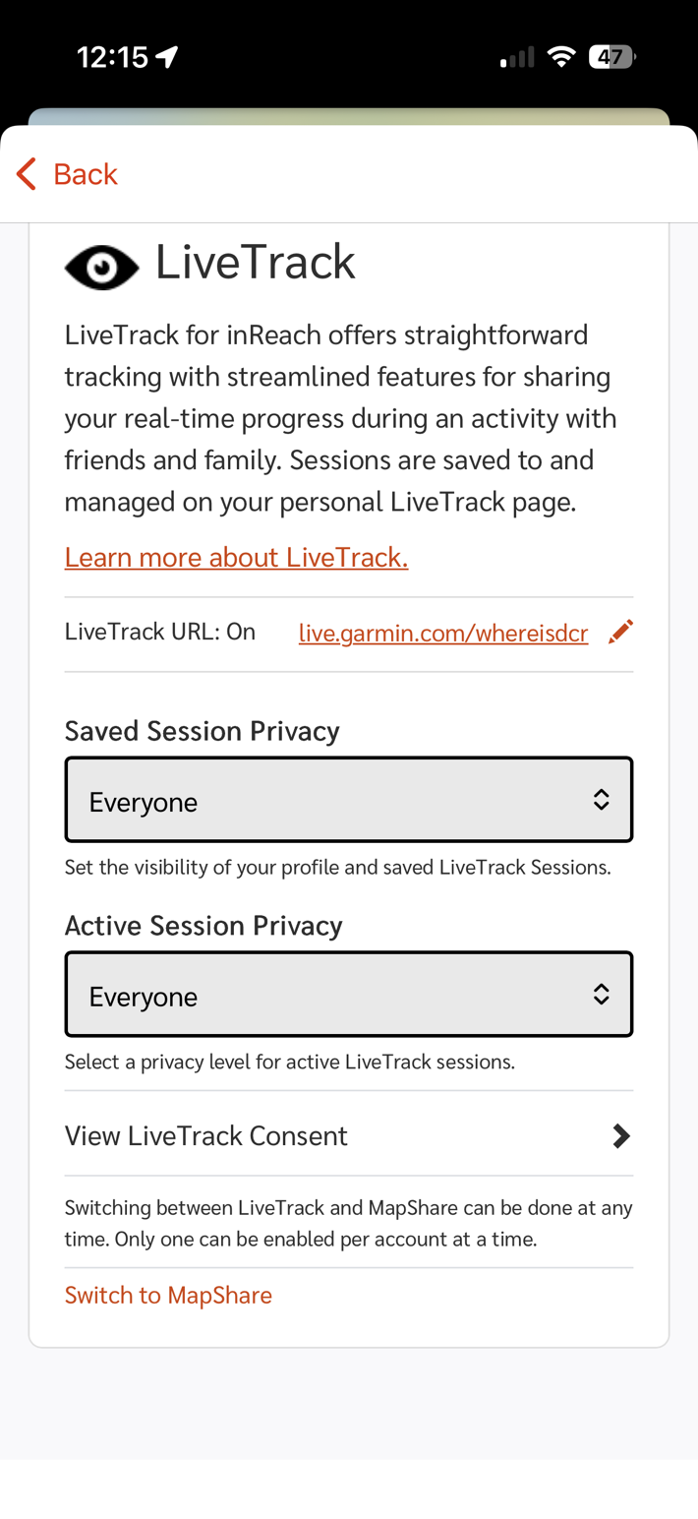Click the LiveTrack eye icon
This screenshot has width=698, height=1519.
pyautogui.click(x=101, y=267)
